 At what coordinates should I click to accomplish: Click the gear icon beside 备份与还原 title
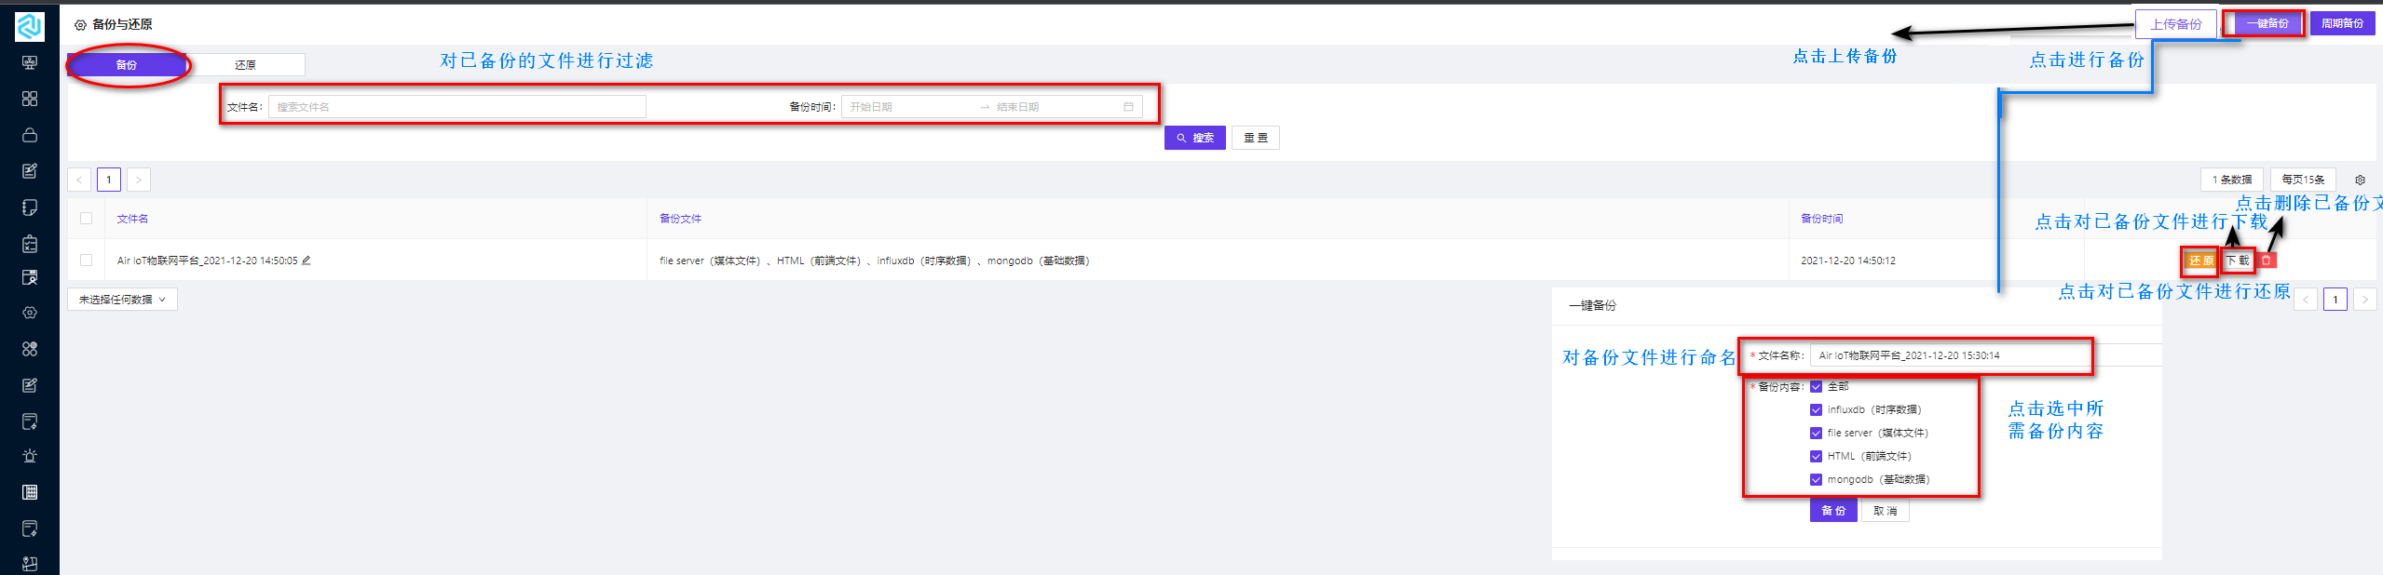point(80,25)
